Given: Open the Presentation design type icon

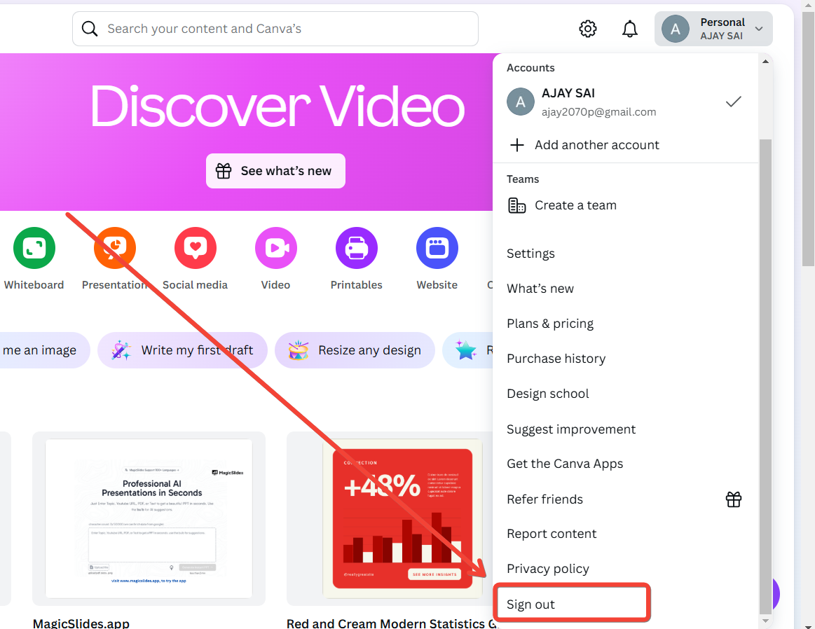Looking at the screenshot, I should pyautogui.click(x=115, y=248).
